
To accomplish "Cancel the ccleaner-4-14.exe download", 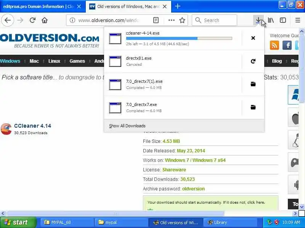I will point(253,38).
